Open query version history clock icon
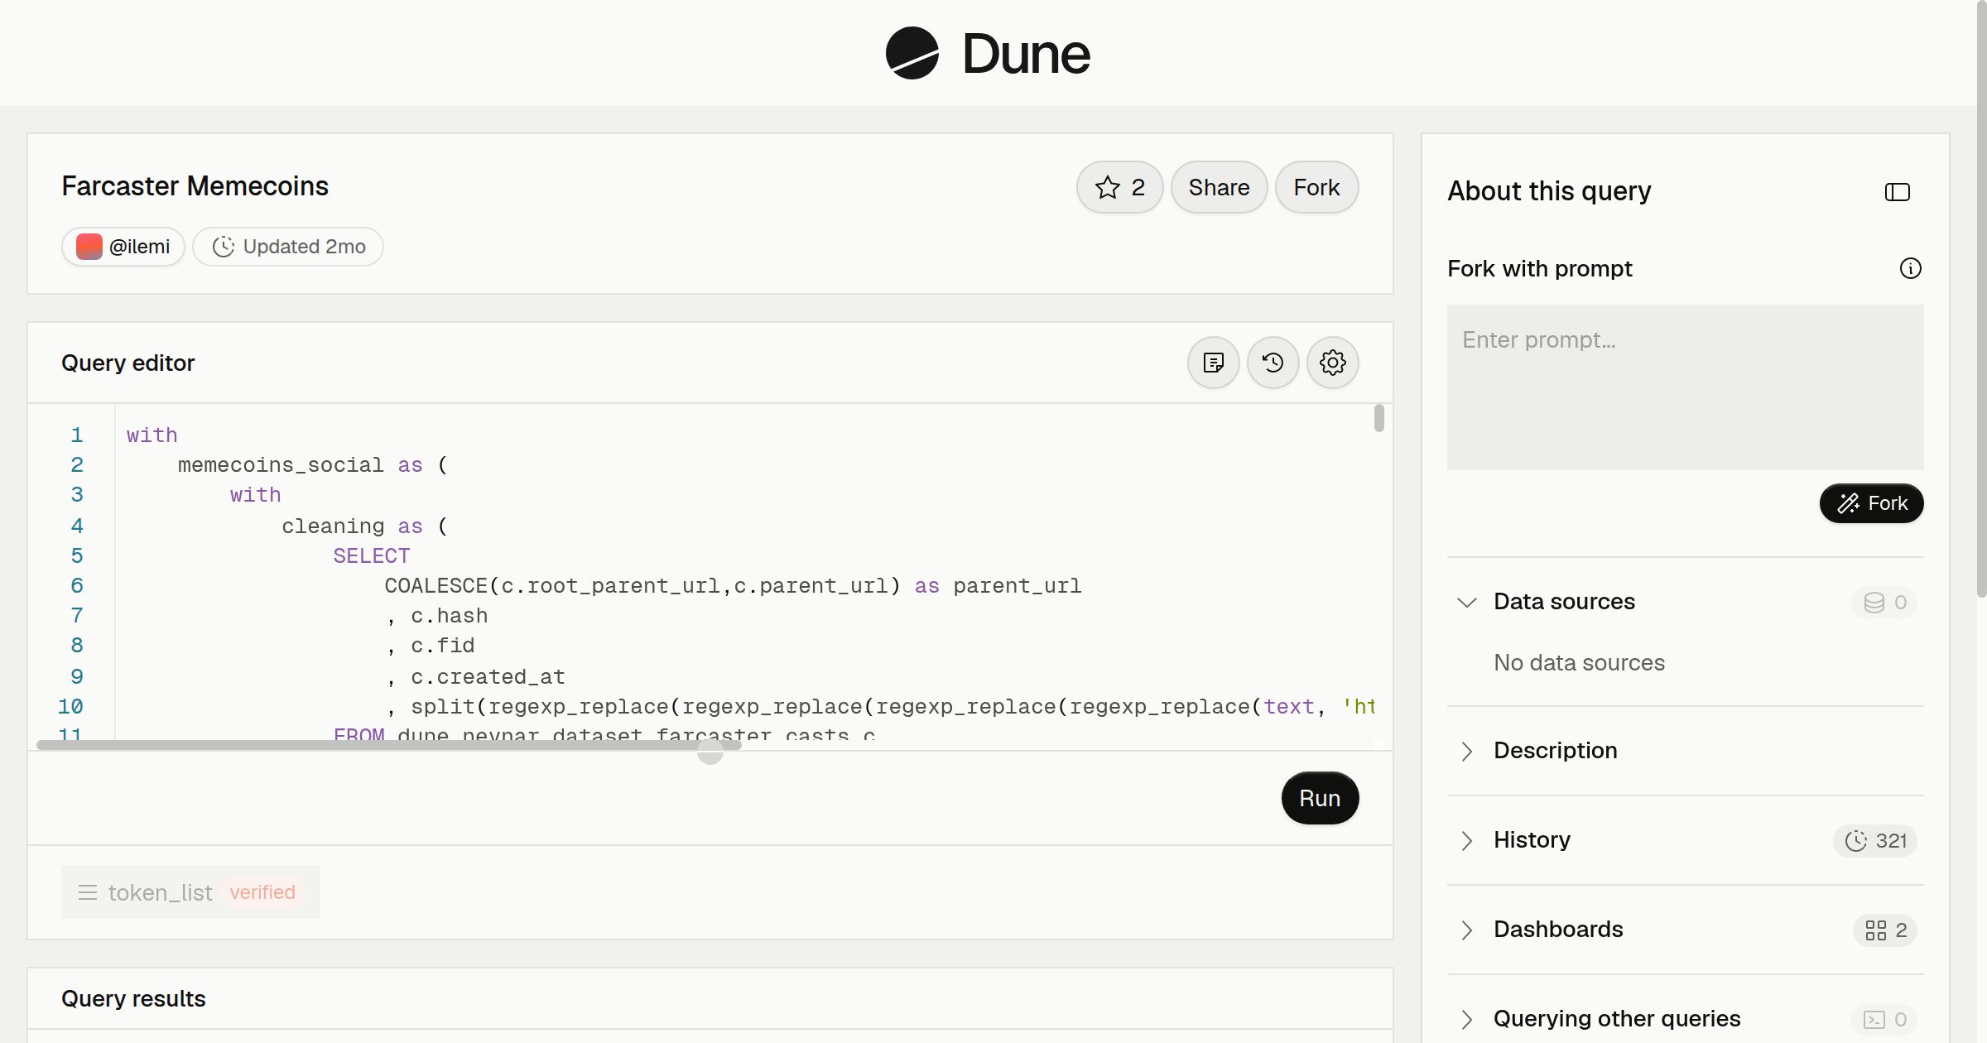Image resolution: width=1987 pixels, height=1043 pixels. (1273, 363)
